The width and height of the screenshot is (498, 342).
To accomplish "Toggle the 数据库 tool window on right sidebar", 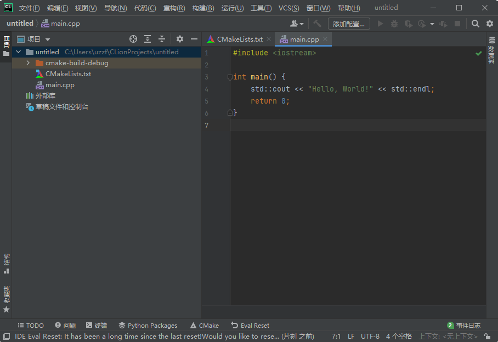I will [492, 50].
